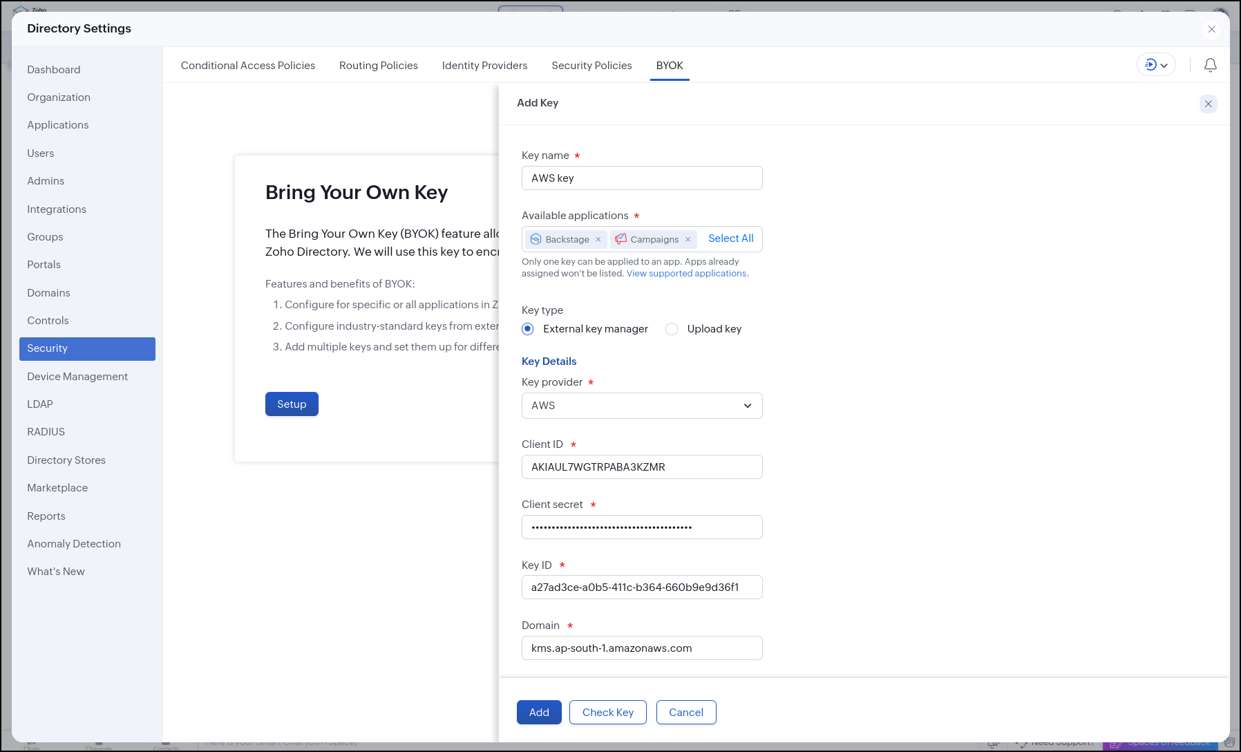The image size is (1241, 752).
Task: Edit the Domain input field
Action: 642,648
